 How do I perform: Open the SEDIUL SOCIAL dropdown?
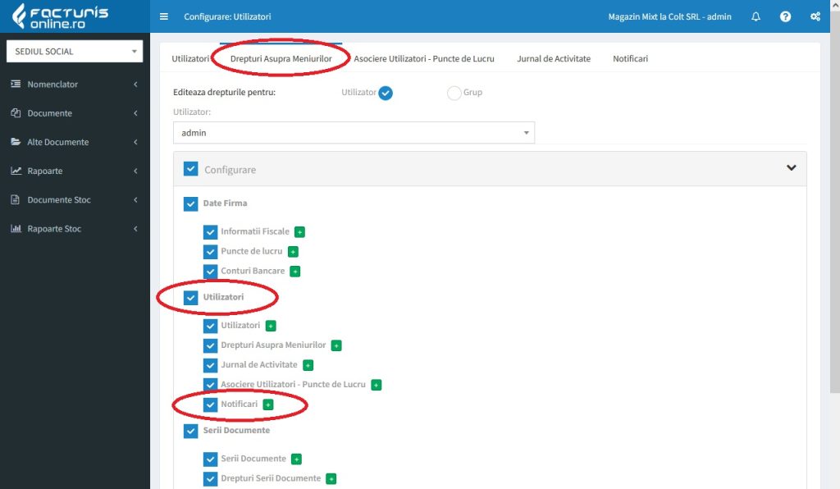(75, 52)
